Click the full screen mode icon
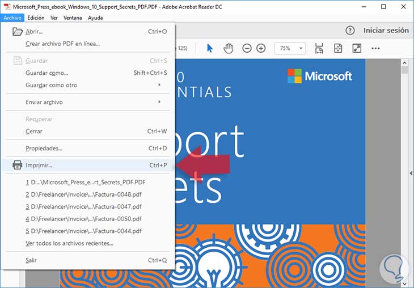The width and height of the screenshot is (414, 288). [x=357, y=48]
